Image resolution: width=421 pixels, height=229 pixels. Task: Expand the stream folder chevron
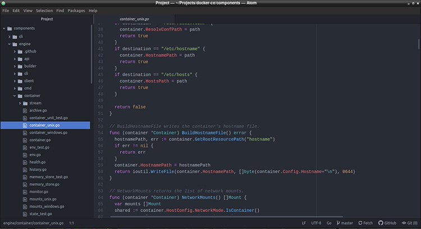(20, 103)
